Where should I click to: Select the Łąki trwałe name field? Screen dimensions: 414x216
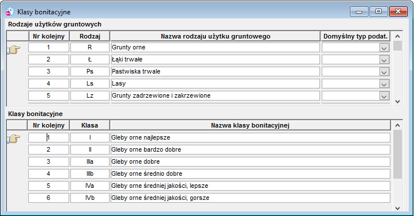pyautogui.click(x=215, y=60)
